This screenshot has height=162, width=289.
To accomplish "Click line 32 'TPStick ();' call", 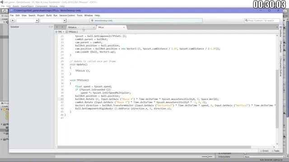I will (x=83, y=71).
